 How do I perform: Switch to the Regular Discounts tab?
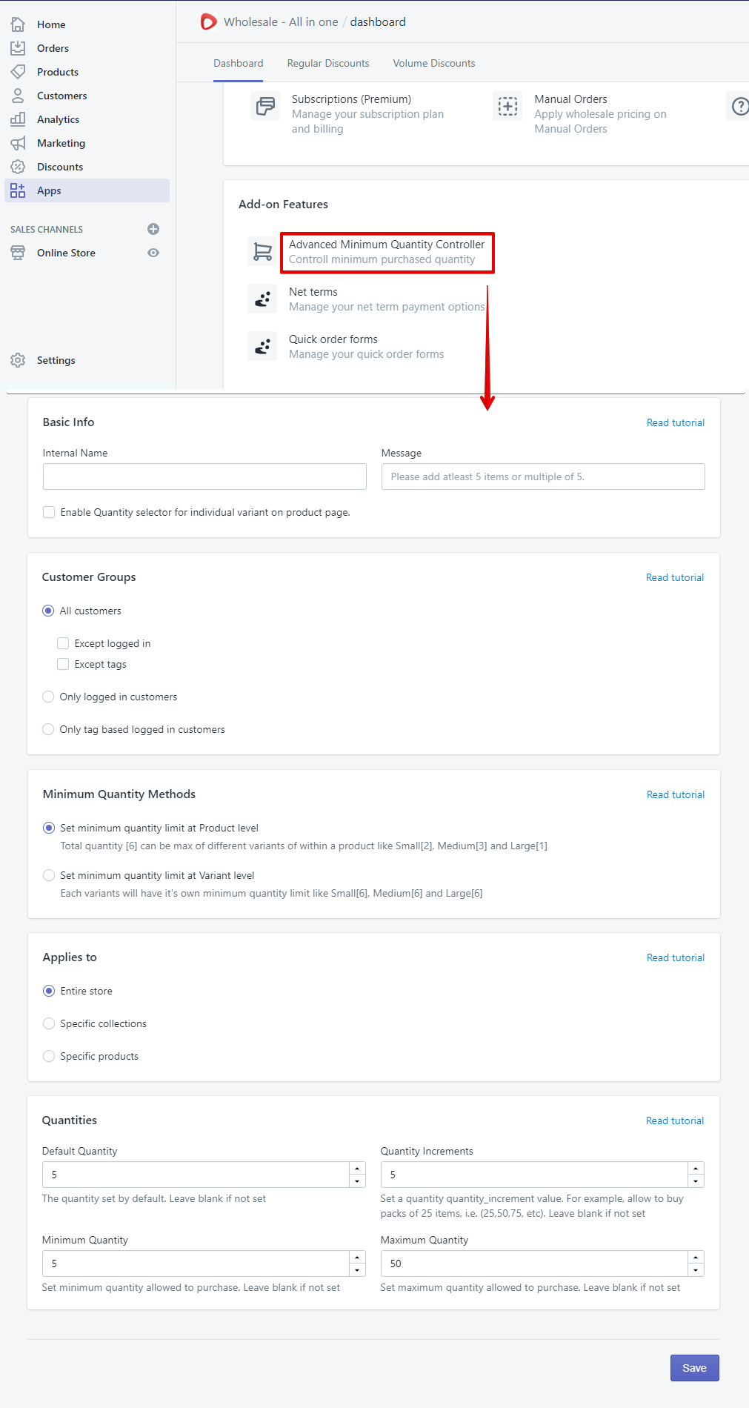[x=328, y=64]
